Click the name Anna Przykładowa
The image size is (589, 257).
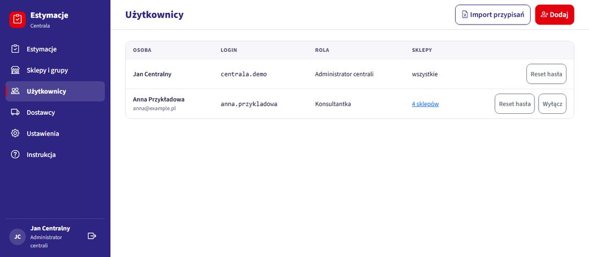(158, 99)
